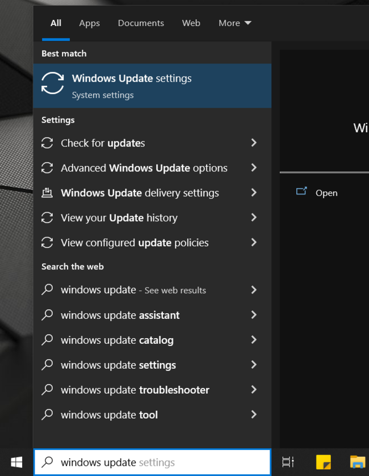The height and width of the screenshot is (476, 369).
Task: Open the Windows Start menu
Action: pyautogui.click(x=16, y=462)
